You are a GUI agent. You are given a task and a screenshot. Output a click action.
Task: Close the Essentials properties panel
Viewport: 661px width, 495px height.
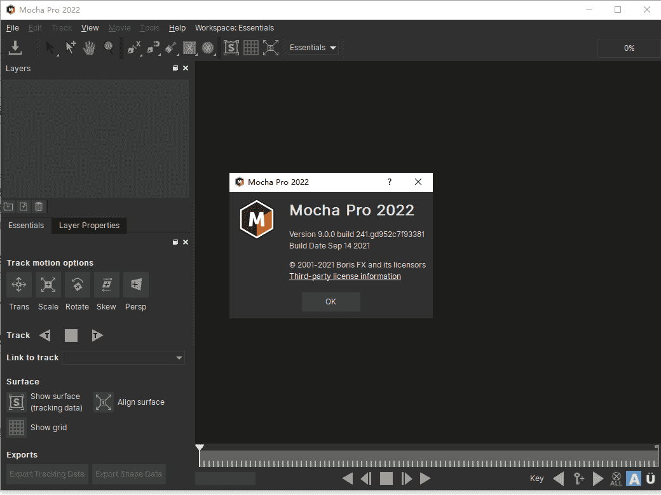coord(186,242)
